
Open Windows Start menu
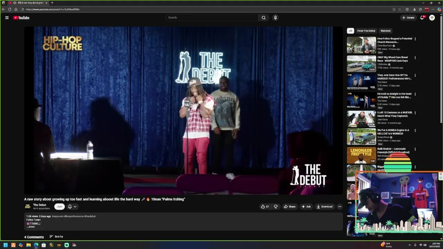[6, 245]
